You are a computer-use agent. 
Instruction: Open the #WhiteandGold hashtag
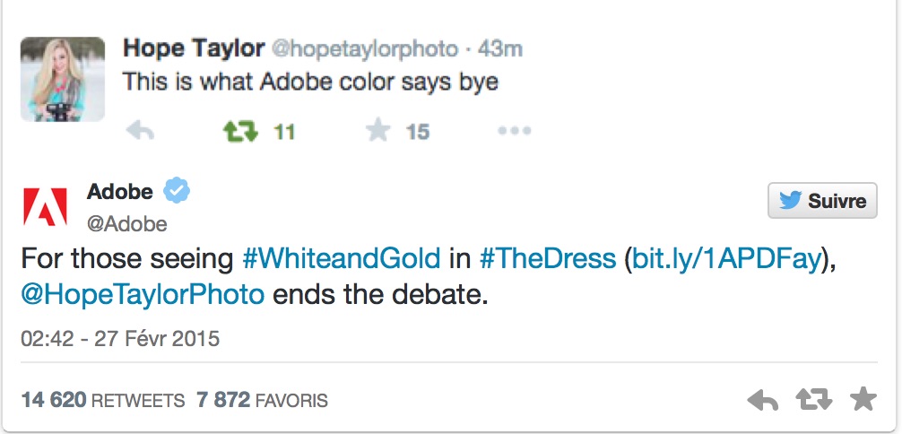coord(342,259)
